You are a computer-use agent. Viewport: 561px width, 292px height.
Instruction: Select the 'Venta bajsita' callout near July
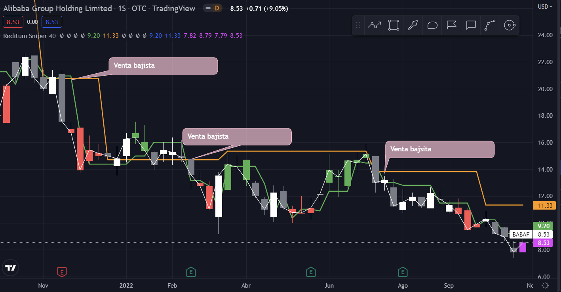[x=440, y=149]
